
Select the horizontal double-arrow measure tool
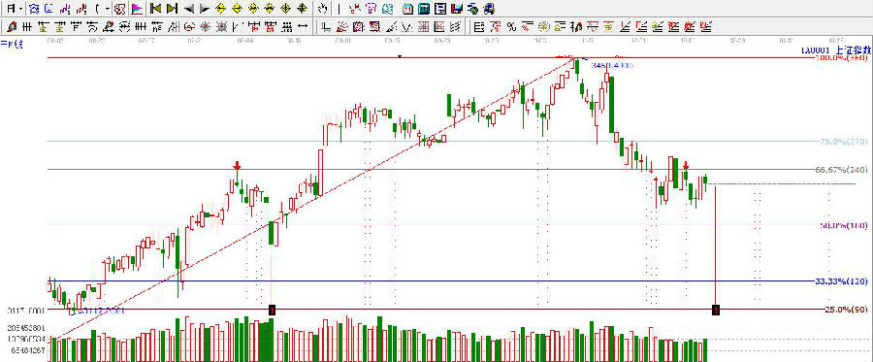tap(303, 26)
